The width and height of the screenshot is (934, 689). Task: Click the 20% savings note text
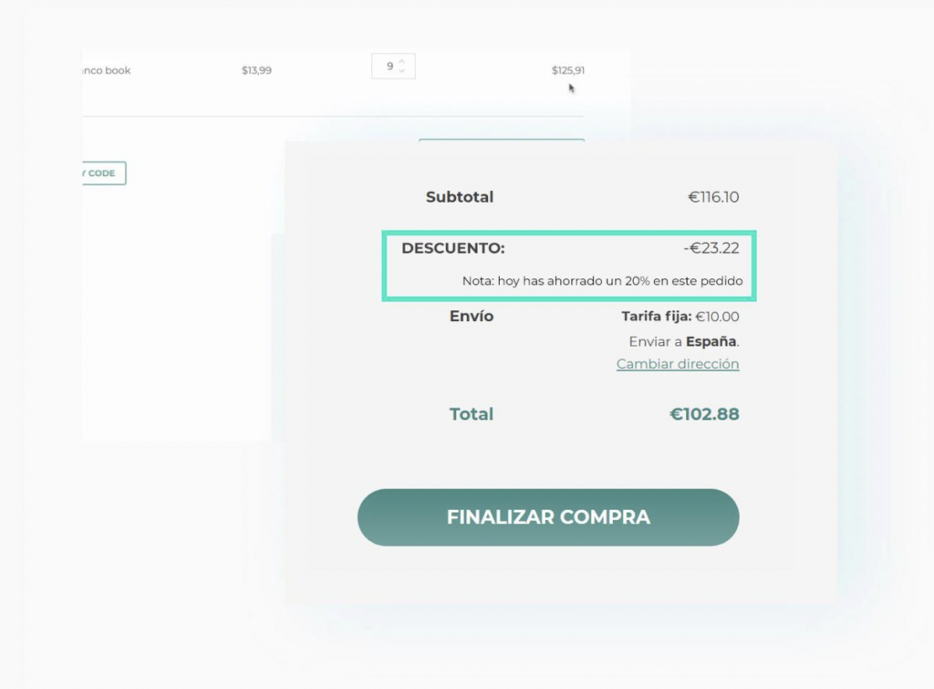coord(602,281)
